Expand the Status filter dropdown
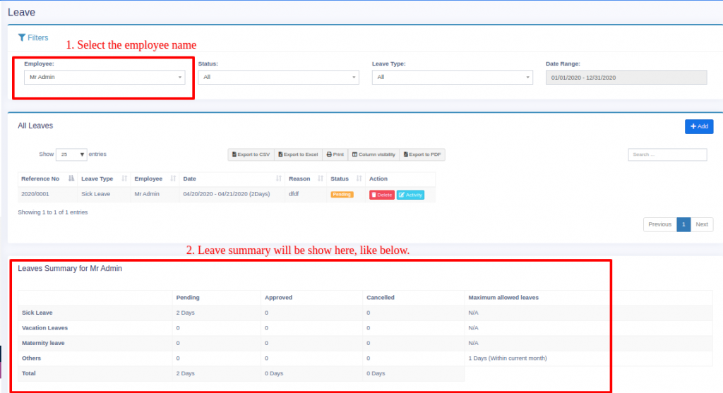 [278, 77]
